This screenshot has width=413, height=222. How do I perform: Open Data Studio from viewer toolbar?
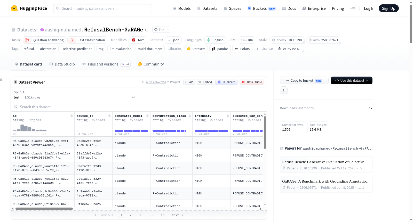click(252, 82)
